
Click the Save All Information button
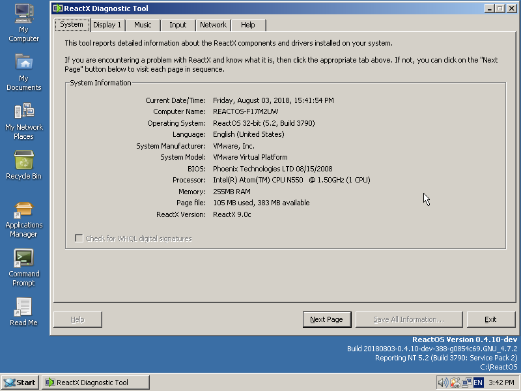pyautogui.click(x=409, y=319)
